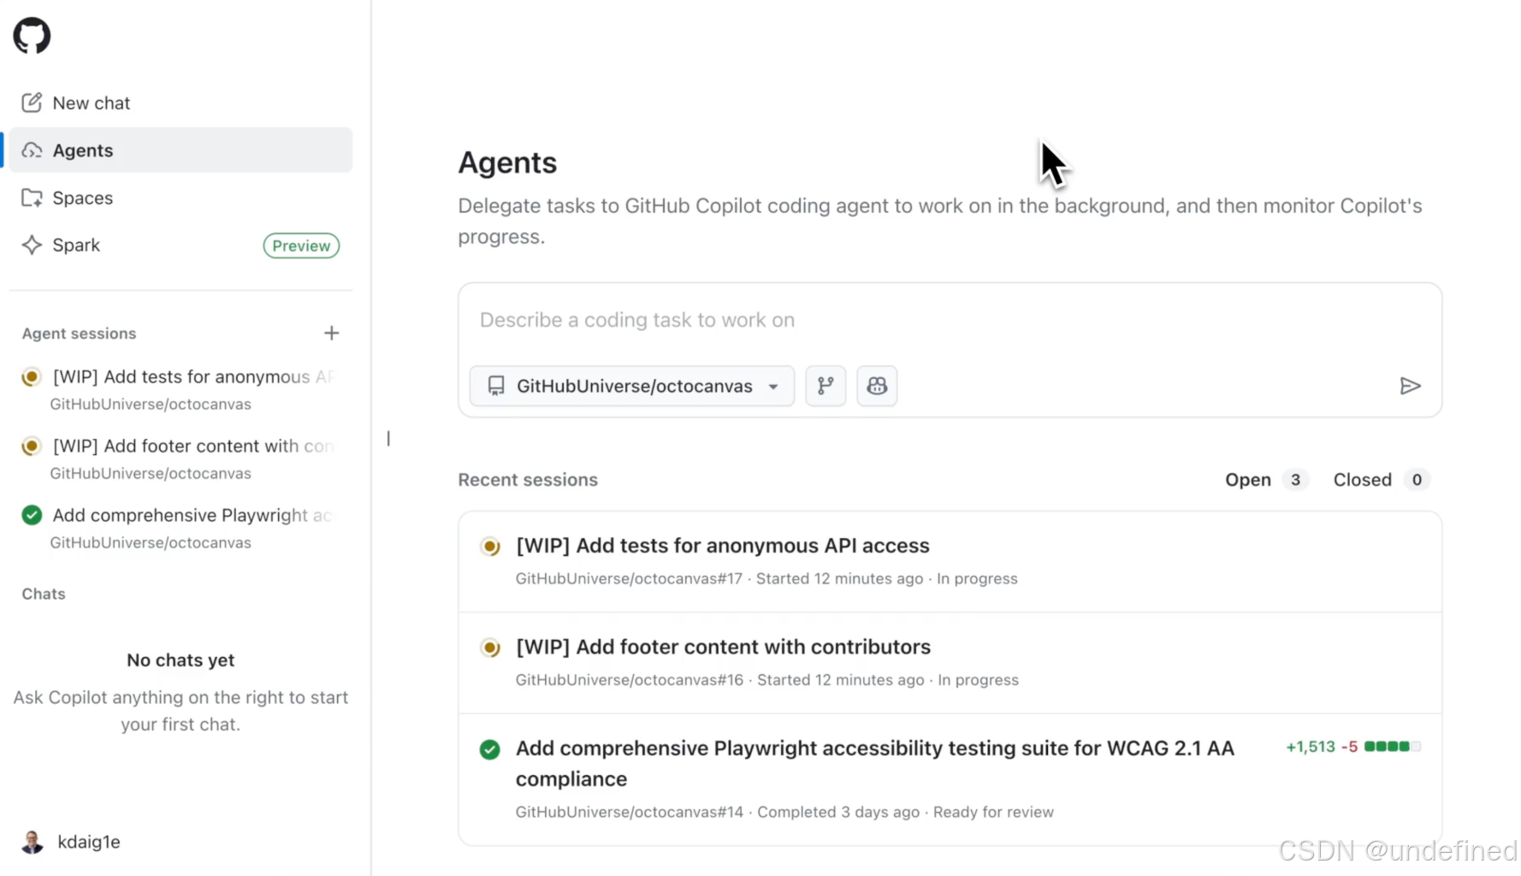
Task: Click the in-progress status icon of sidebar tests session
Action: pos(32,376)
